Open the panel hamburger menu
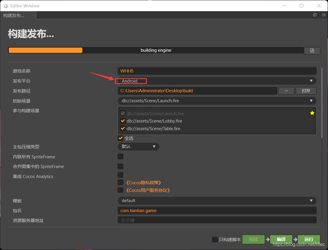 point(324,15)
